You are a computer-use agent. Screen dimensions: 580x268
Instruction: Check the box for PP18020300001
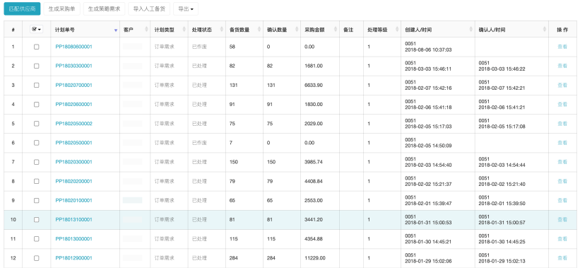36,162
